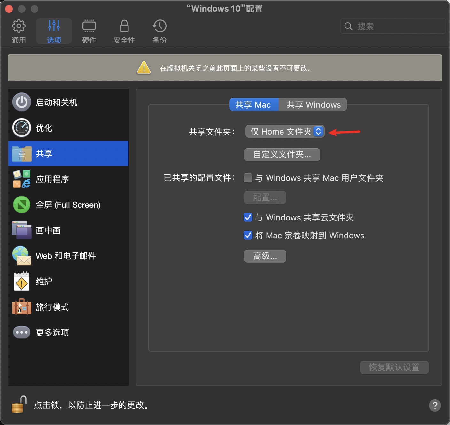
Task: Click the applications icon for 应用程序
Action: point(22,179)
